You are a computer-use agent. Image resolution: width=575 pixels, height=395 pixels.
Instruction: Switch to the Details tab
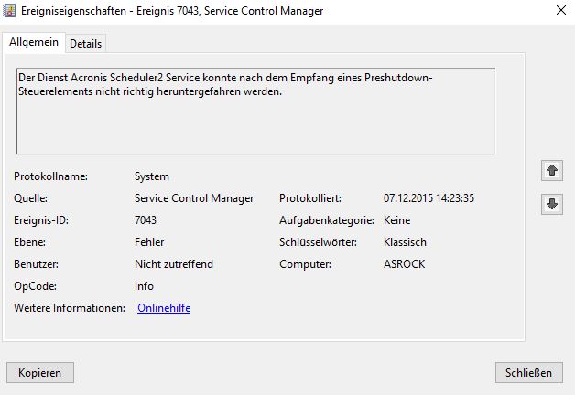(85, 43)
